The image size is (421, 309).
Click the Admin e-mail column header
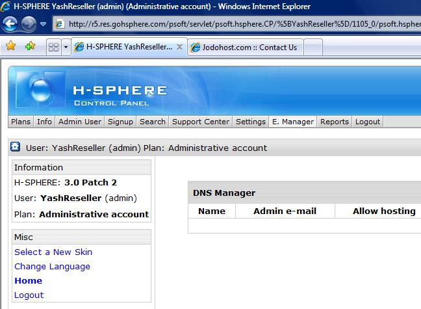coord(285,211)
